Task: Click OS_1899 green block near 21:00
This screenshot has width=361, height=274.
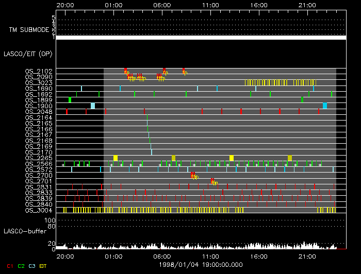Action: point(302,100)
